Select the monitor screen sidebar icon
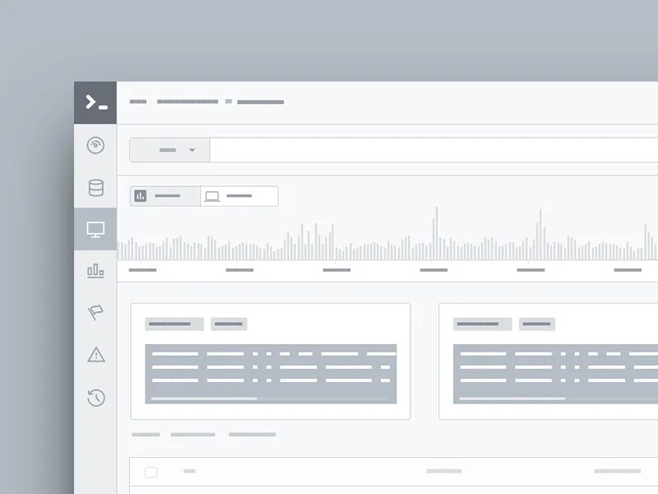 [x=95, y=230]
